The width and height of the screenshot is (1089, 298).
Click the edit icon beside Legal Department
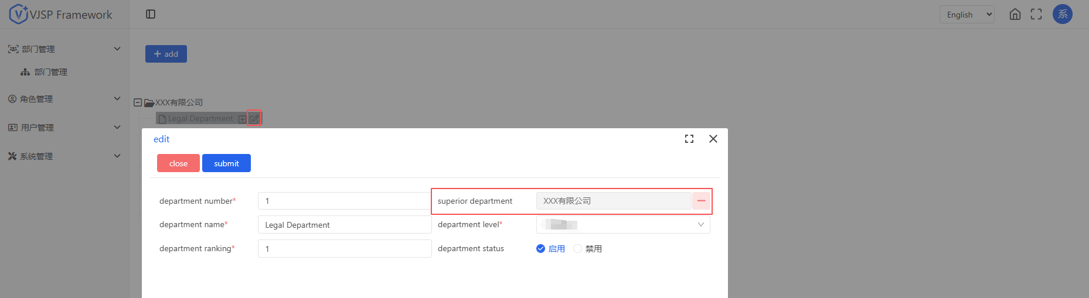click(254, 119)
